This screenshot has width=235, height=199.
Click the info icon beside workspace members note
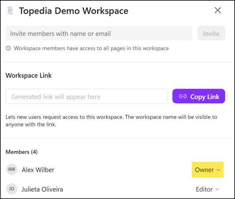coord(8,48)
